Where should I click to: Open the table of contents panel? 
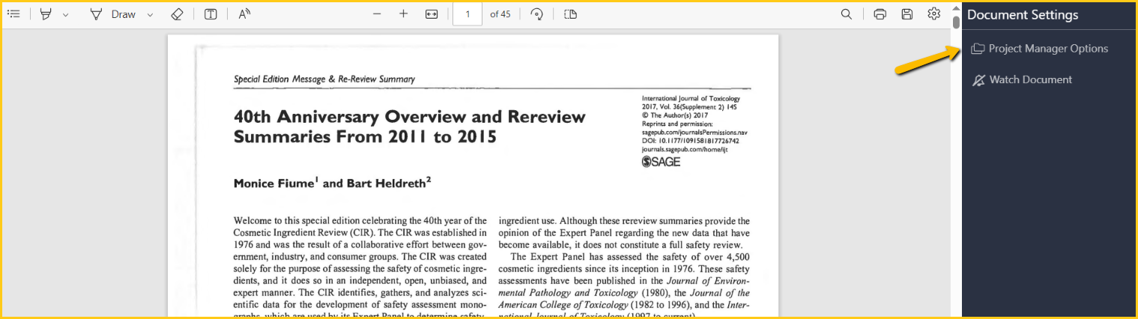tap(13, 14)
